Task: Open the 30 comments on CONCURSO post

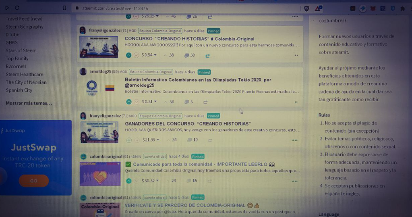Action: [x=190, y=55]
